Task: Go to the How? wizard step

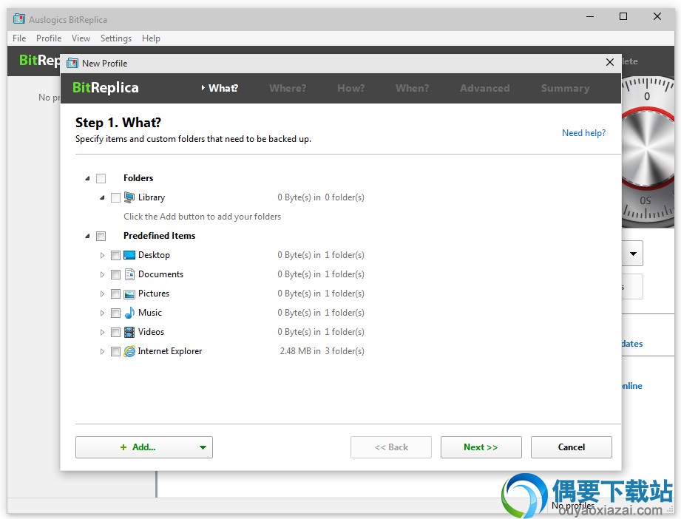Action: click(x=351, y=88)
